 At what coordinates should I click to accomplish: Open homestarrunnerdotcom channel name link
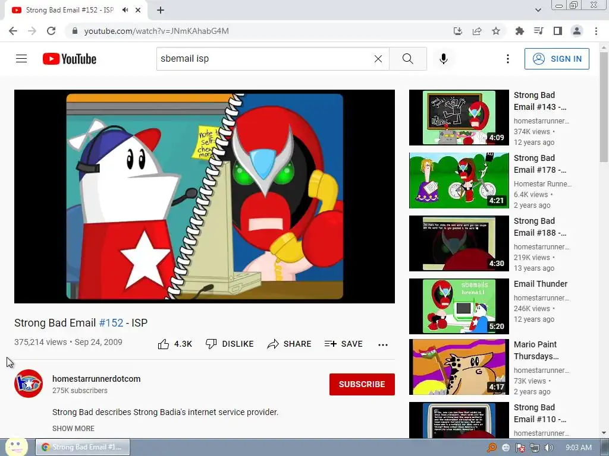[96, 379]
